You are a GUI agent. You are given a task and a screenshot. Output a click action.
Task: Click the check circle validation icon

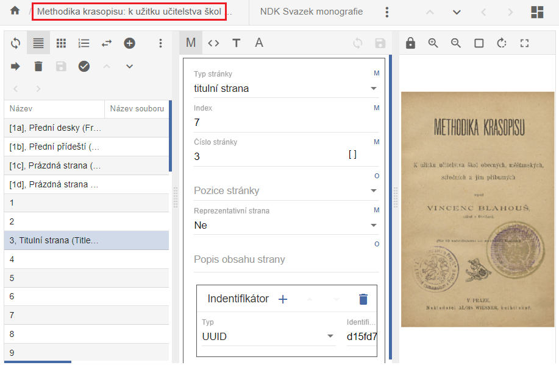click(x=84, y=66)
